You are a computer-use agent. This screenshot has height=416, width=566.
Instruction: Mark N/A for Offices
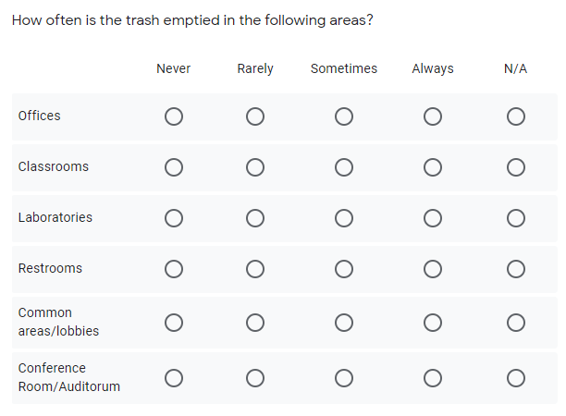click(516, 116)
